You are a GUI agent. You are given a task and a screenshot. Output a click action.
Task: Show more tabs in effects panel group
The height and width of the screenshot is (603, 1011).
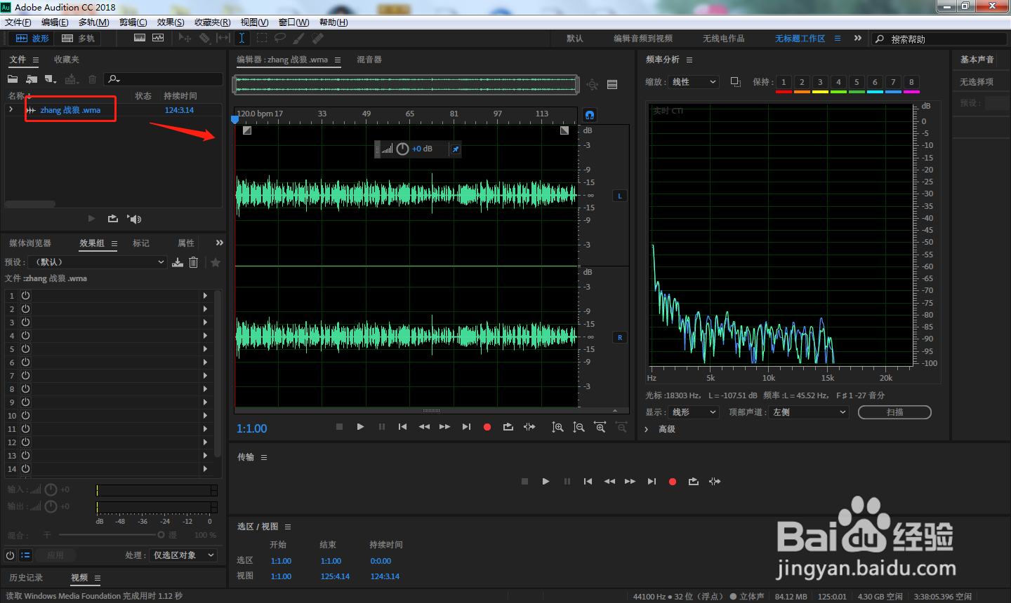[x=220, y=243]
